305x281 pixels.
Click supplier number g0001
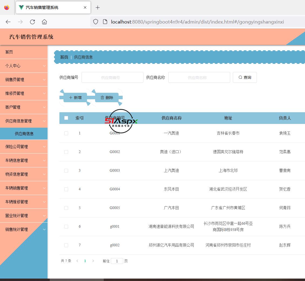tap(115, 227)
